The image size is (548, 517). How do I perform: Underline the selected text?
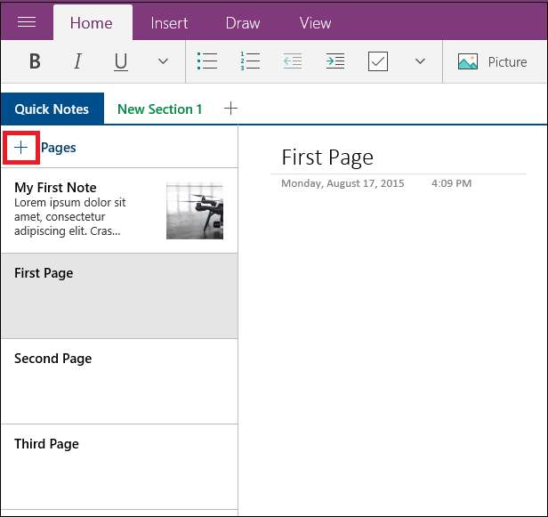120,61
